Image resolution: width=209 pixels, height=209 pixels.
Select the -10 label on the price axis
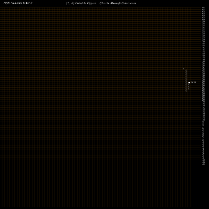point(204,160)
